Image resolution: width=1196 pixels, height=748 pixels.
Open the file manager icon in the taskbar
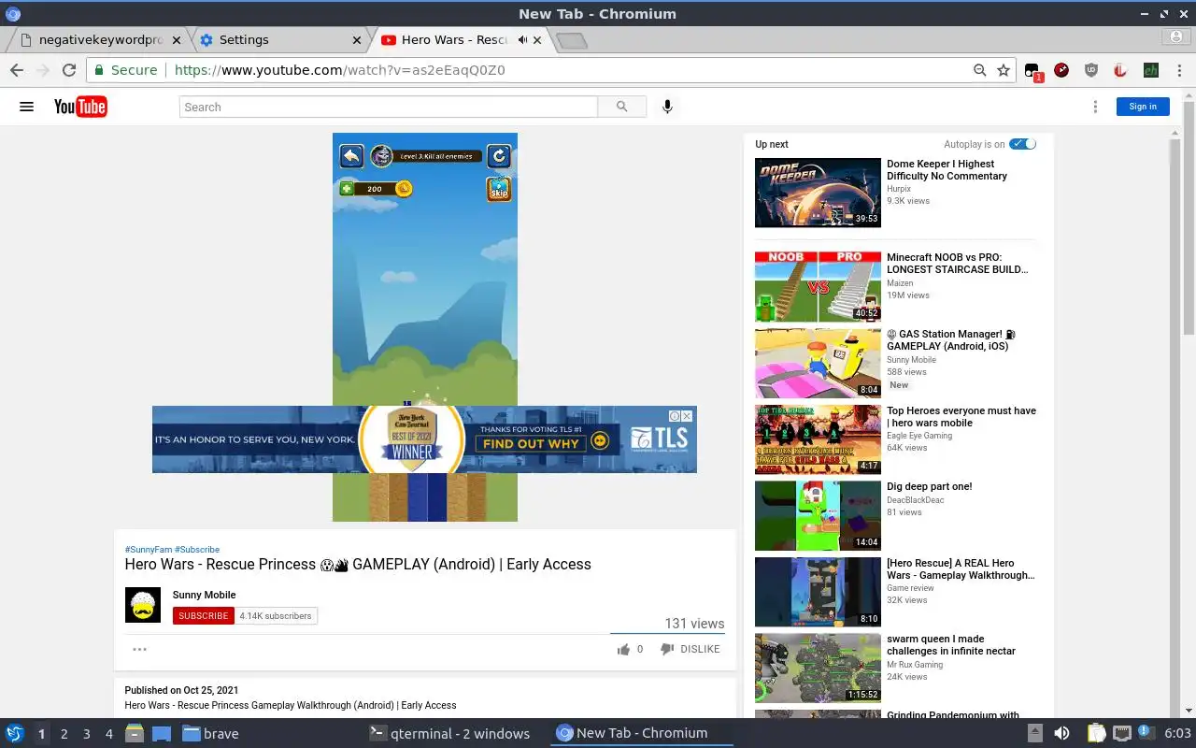coord(134,733)
